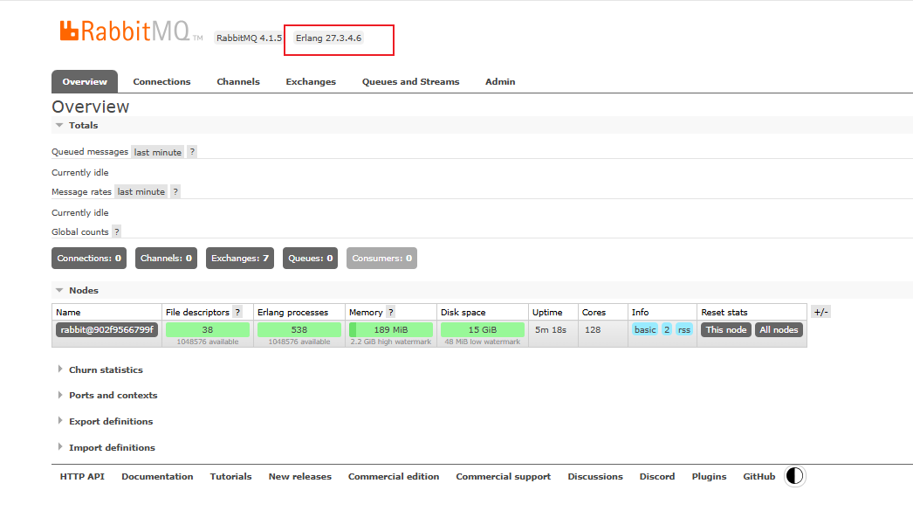Image resolution: width=913 pixels, height=511 pixels.
Task: Open the Plugins footer link
Action: coord(709,477)
